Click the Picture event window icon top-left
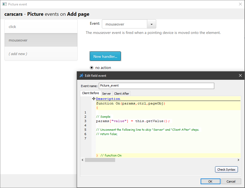245x188 pixels. click(4, 4)
